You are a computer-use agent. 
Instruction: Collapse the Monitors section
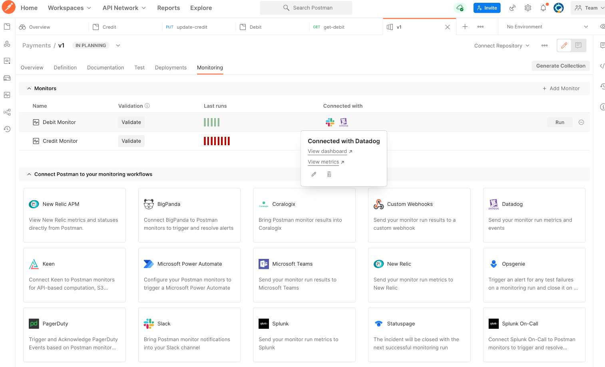(x=29, y=89)
